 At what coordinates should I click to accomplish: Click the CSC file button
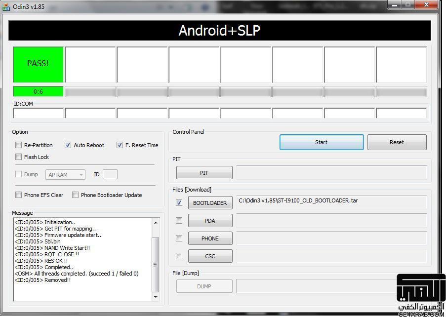(210, 256)
